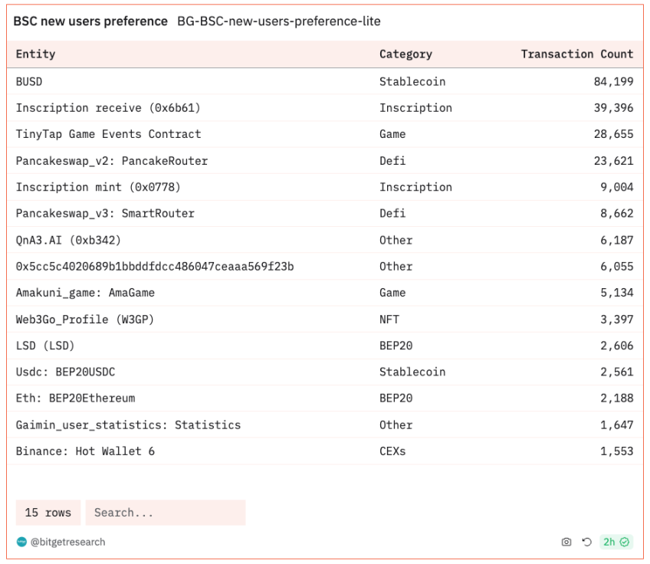Click the 8,662 transaction count
The height and width of the screenshot is (564, 650).
617,214
